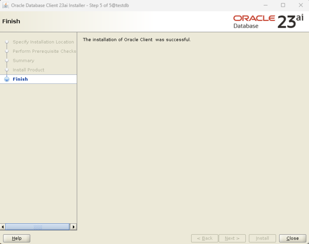Click the Oracle Database 23ai logo

coord(268,21)
